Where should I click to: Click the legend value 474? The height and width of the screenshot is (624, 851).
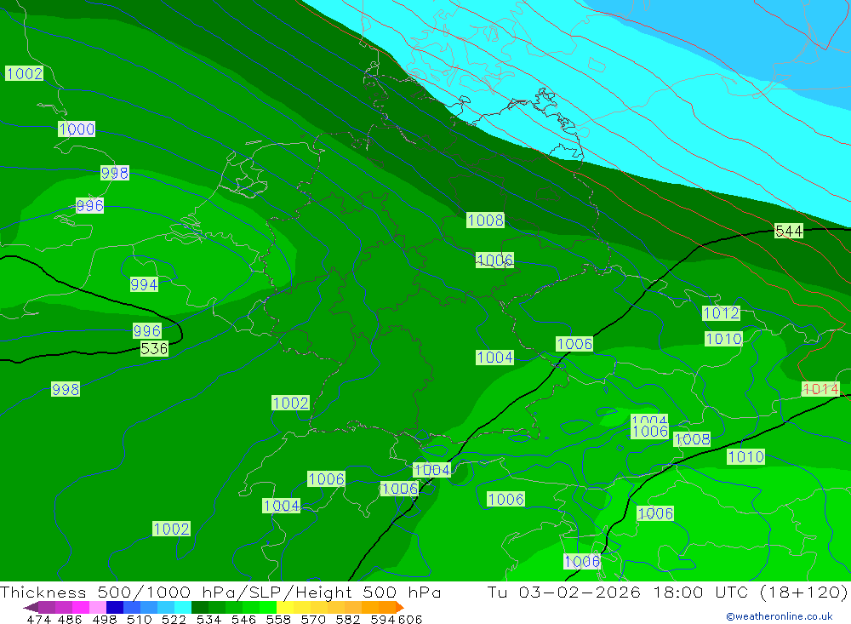click(x=38, y=619)
